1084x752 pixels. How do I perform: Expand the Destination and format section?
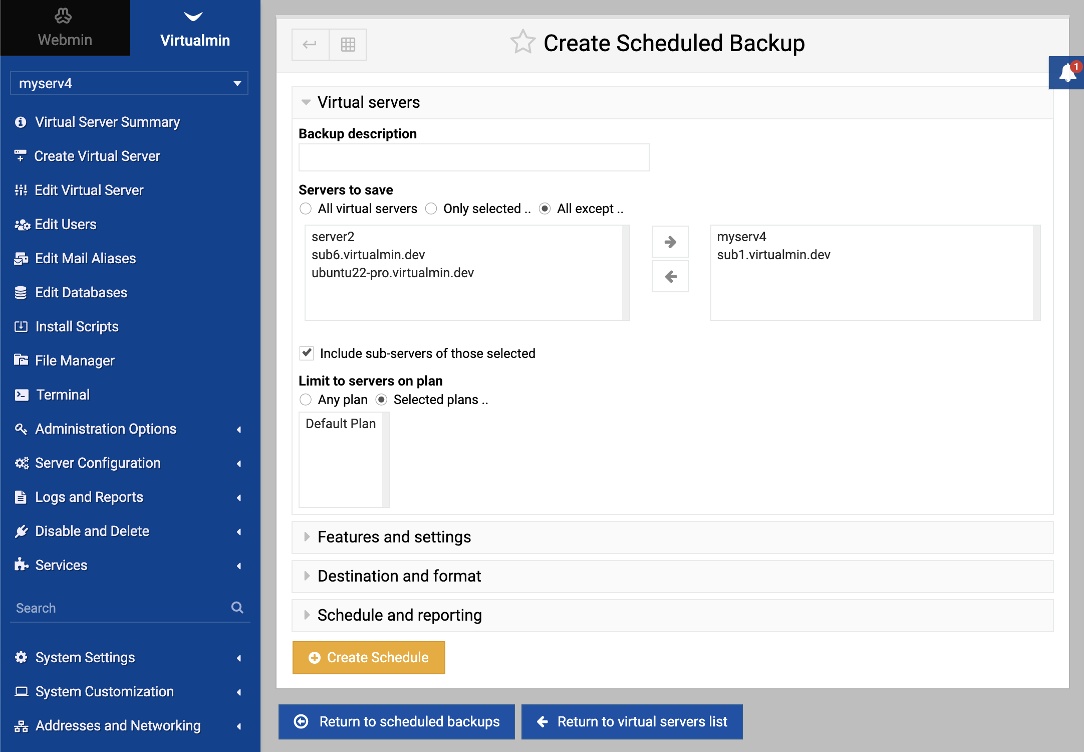[399, 576]
